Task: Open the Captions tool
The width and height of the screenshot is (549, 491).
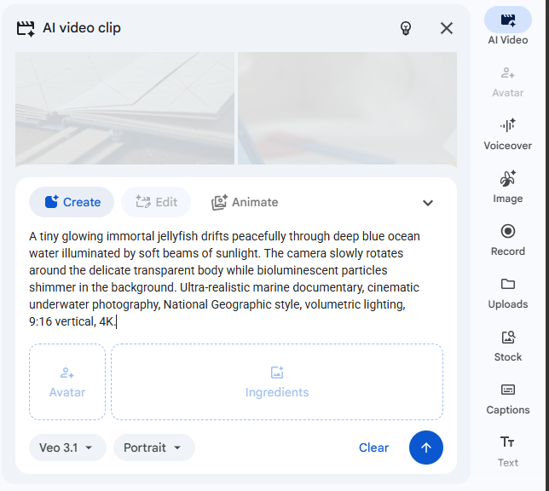Action: coord(508,399)
